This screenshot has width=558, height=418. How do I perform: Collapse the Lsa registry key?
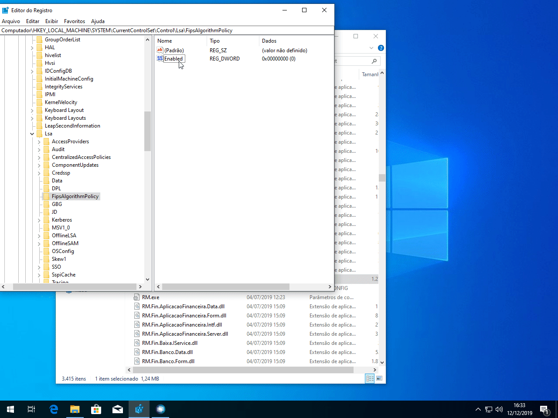pyautogui.click(x=32, y=134)
